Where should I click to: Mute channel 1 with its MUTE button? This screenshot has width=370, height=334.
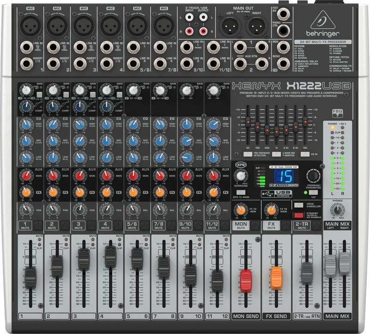click(x=38, y=225)
